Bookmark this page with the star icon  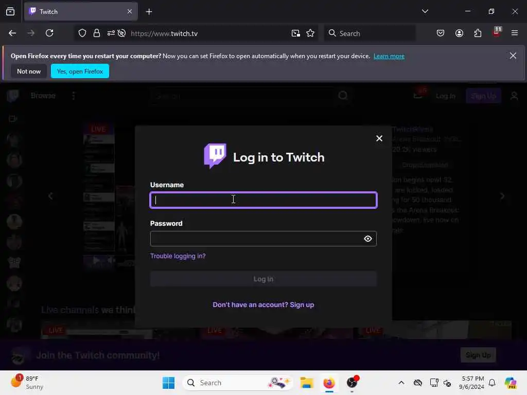[x=310, y=33]
